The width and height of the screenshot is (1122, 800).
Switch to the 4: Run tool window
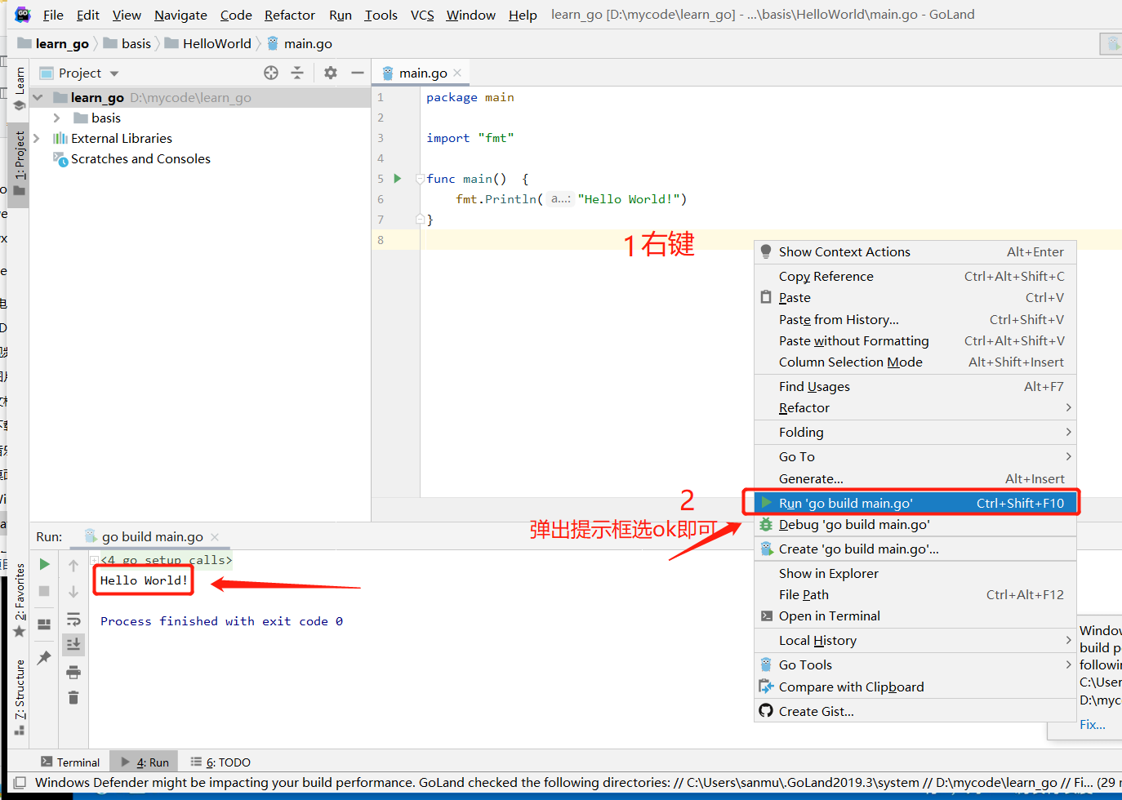(x=145, y=762)
